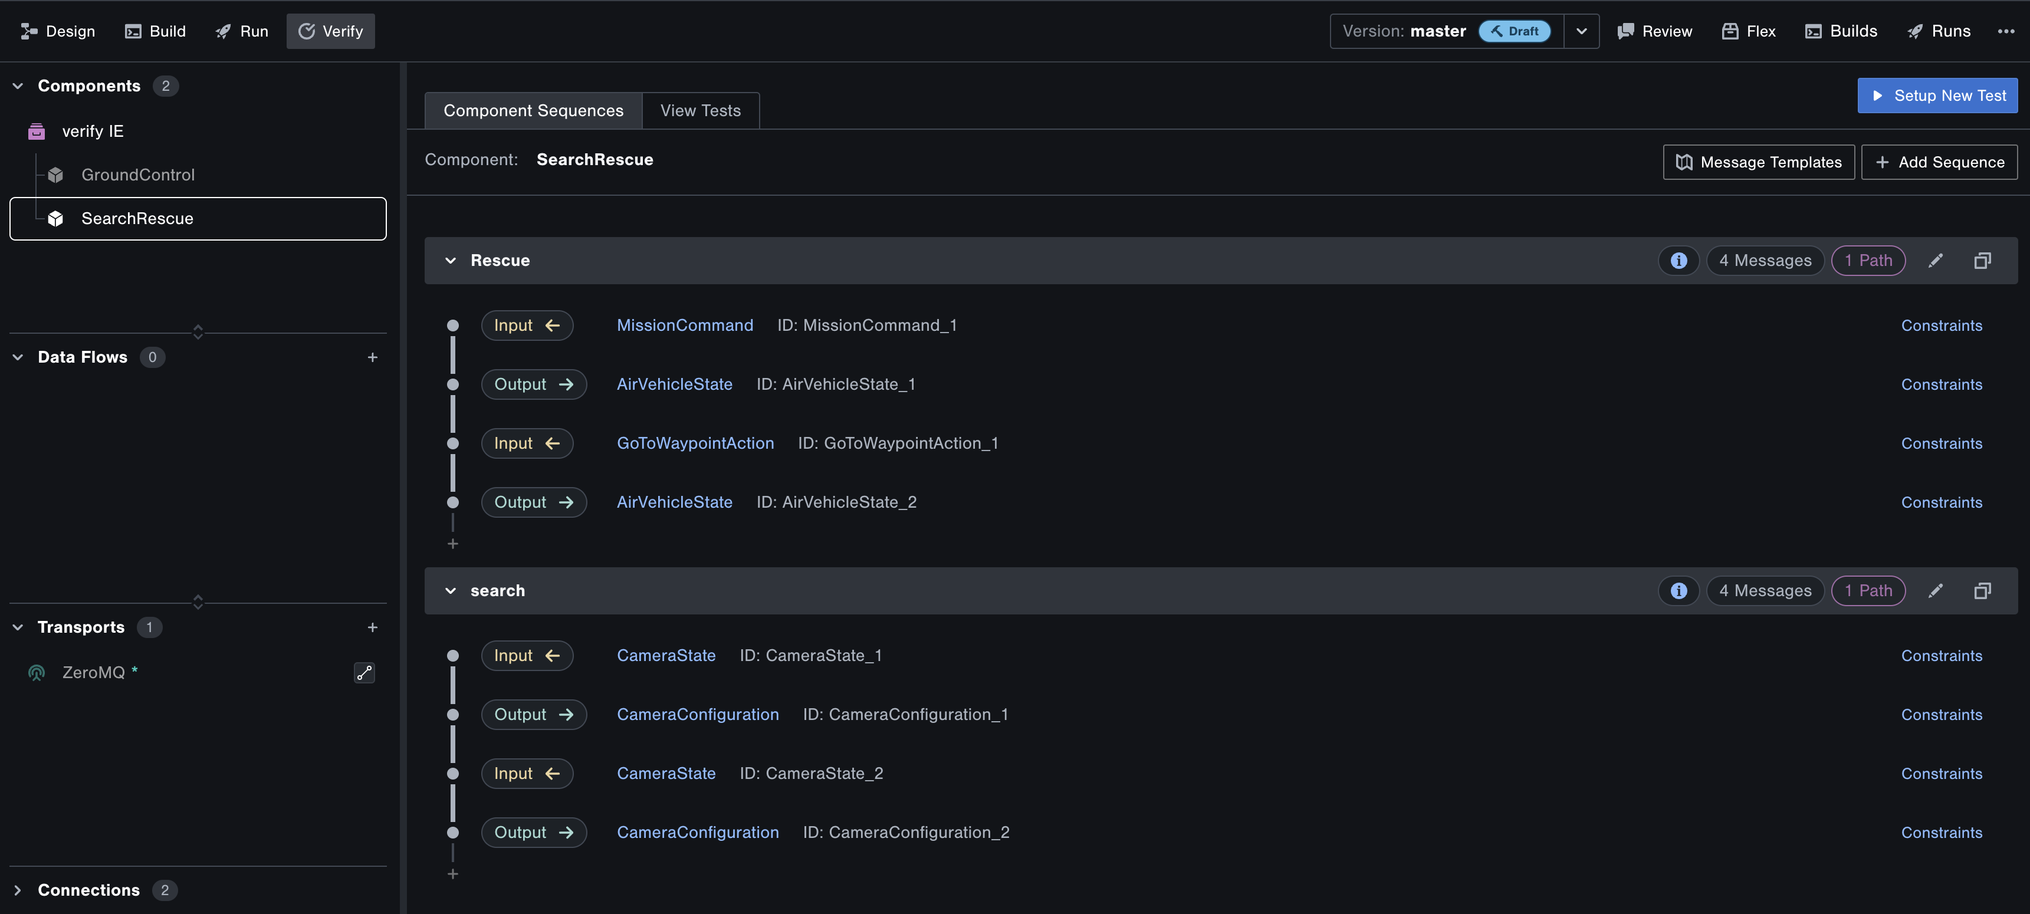The height and width of the screenshot is (914, 2030).
Task: Collapse the Components section
Action: (17, 86)
